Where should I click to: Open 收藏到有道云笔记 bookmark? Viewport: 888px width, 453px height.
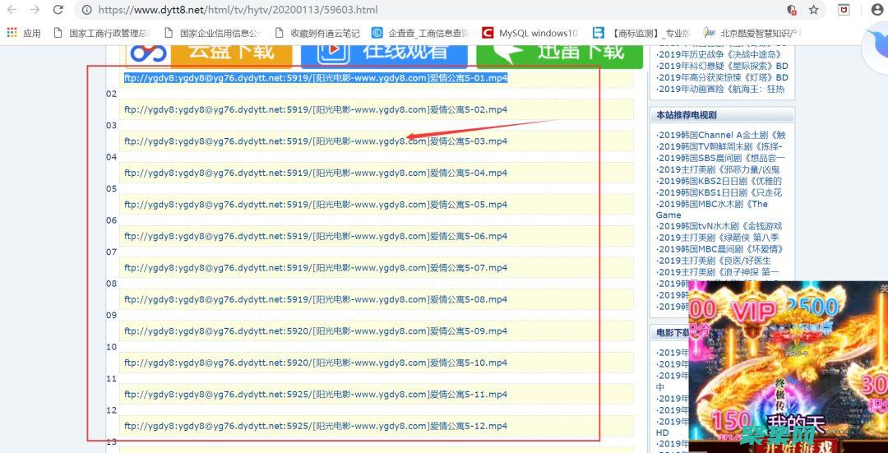coord(317,33)
